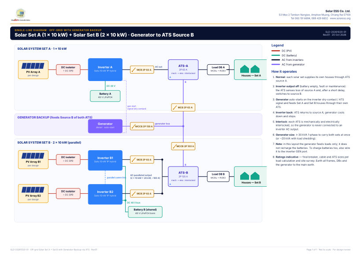Click the DC isolator box in Set A
This screenshot has width=361, height=255.
pos(68,70)
